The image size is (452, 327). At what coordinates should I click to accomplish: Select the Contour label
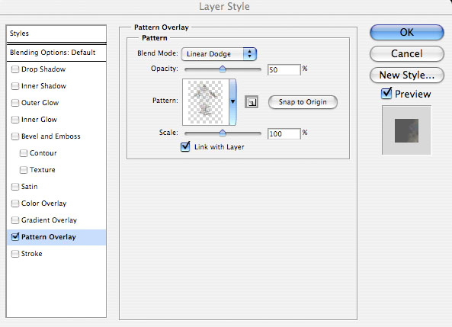[43, 153]
